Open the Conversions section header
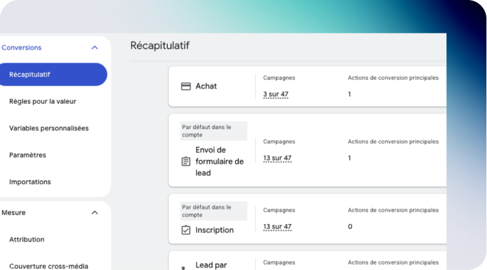This screenshot has width=487, height=270. [x=21, y=48]
